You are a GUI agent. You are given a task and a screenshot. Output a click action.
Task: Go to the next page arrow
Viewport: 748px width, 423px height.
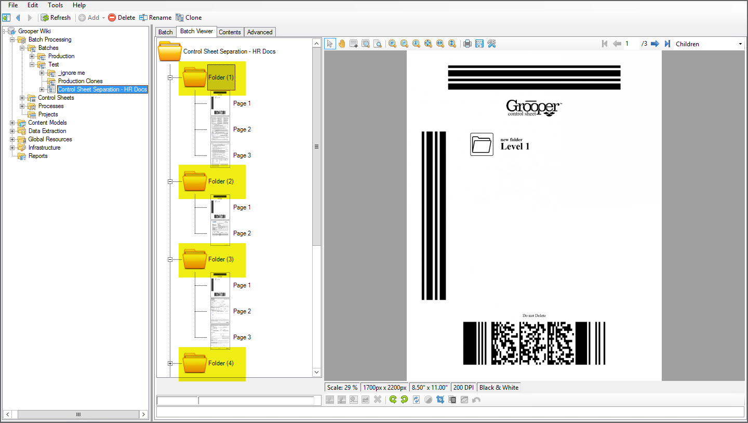pos(655,44)
